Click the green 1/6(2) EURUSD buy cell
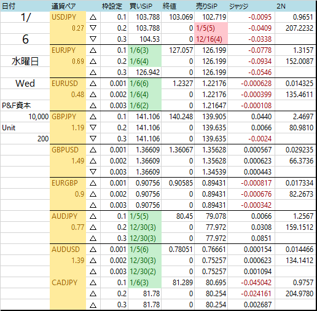The width and height of the screenshot is (317, 311). click(x=145, y=106)
